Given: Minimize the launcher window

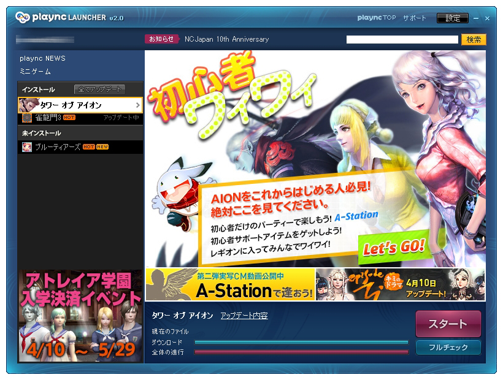Looking at the screenshot, I should coord(476,18).
